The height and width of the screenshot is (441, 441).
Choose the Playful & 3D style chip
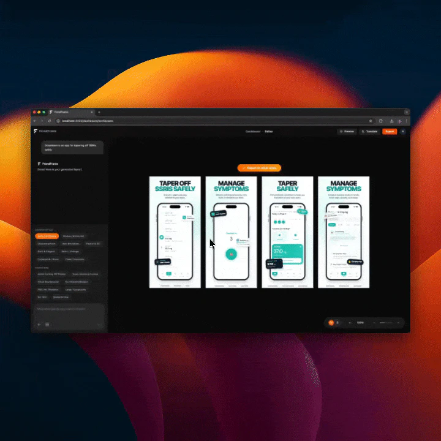tap(92, 244)
